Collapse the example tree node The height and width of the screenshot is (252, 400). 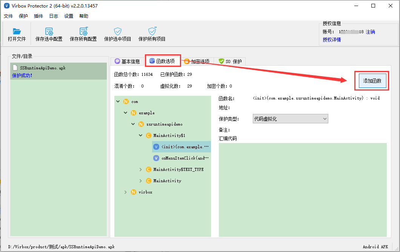click(126, 113)
